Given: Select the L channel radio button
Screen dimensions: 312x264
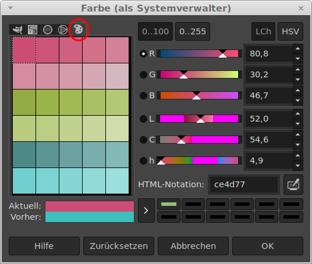Looking at the screenshot, I should [143, 119].
